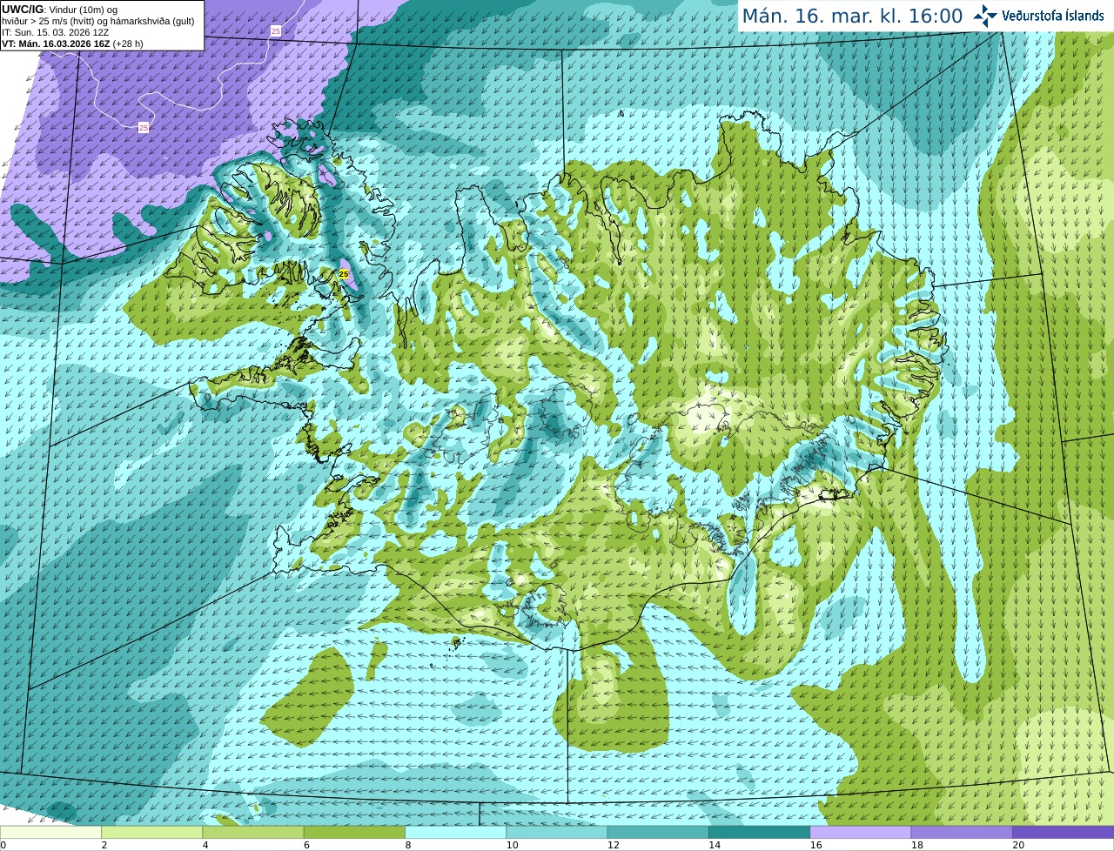Click the scale label 4

pos(205,845)
